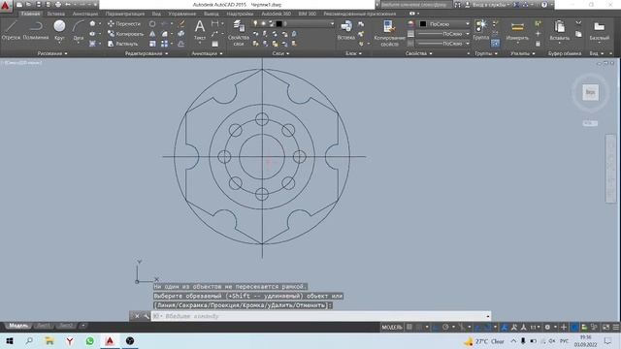Click the МОДЕЛЬ status bar button
The height and width of the screenshot is (349, 621).
pos(392,328)
